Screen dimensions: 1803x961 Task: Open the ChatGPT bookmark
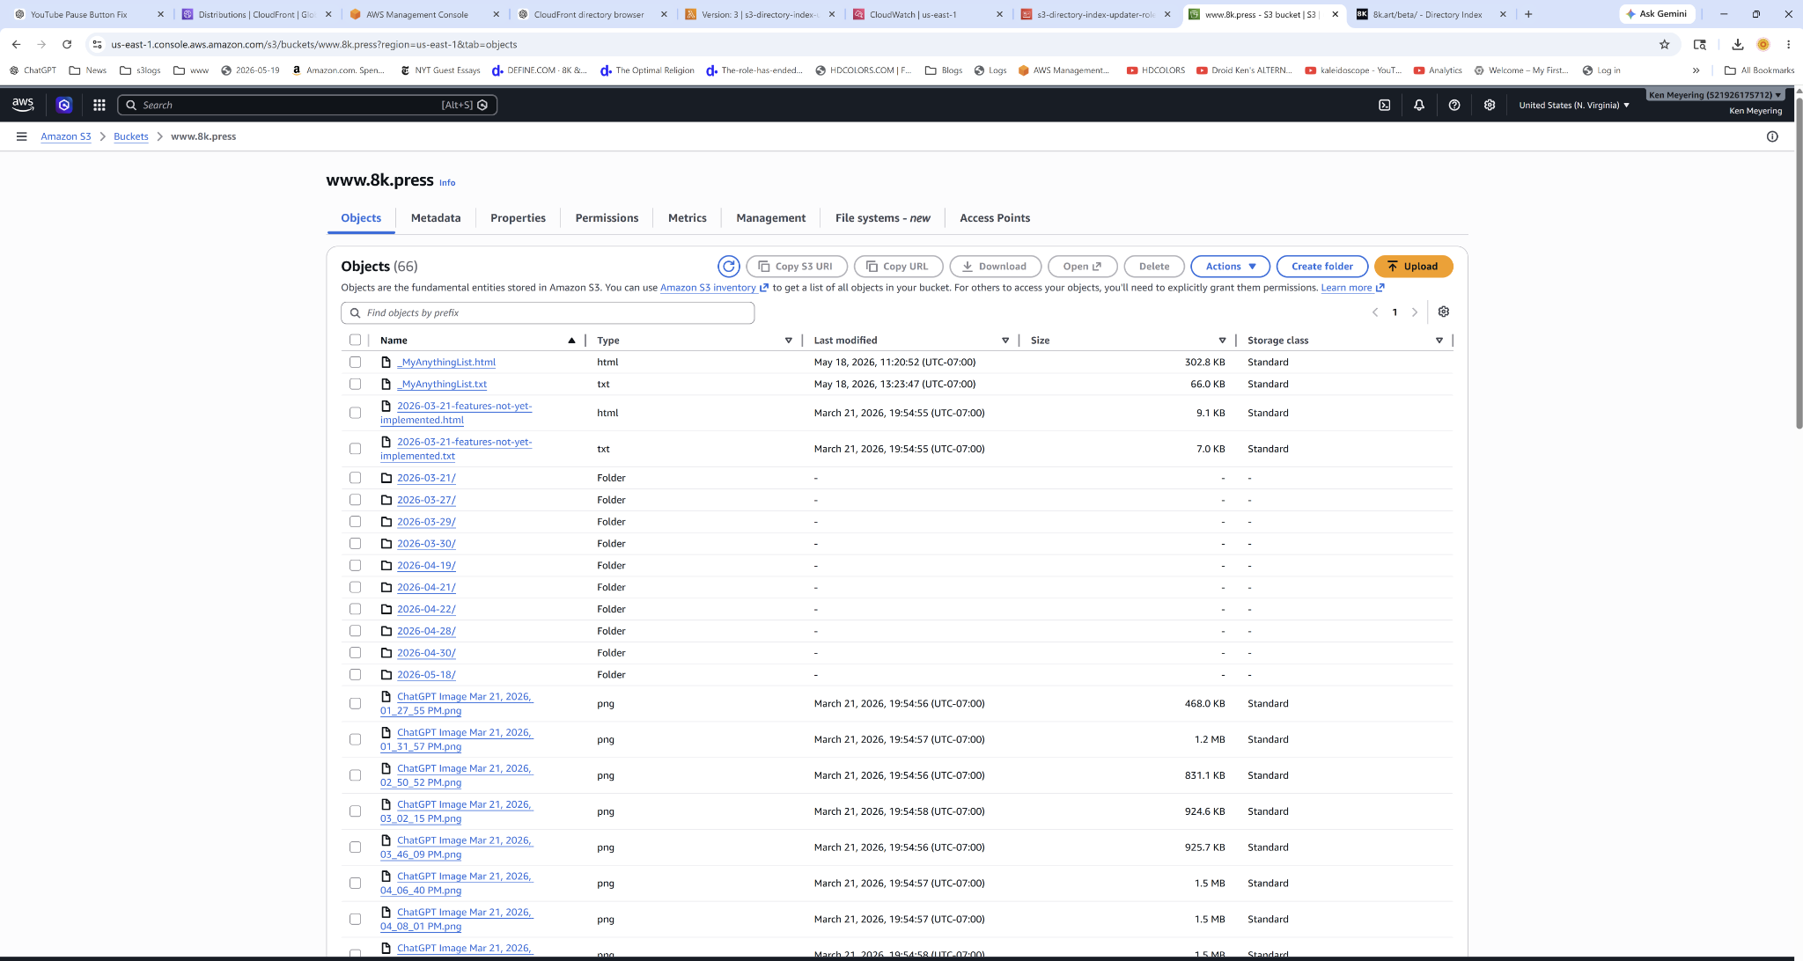tap(33, 70)
